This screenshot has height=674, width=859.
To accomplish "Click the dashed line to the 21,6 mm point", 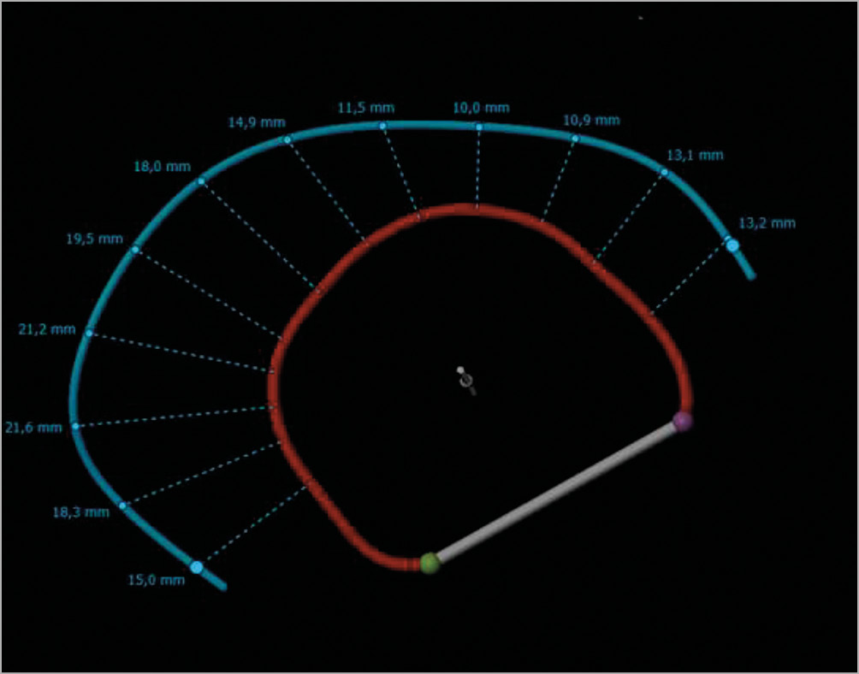I will click(x=171, y=417).
